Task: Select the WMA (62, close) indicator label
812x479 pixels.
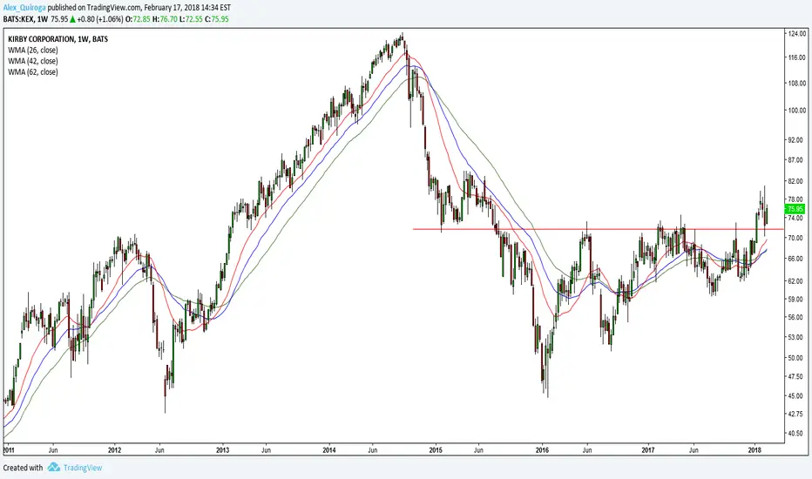Action: coord(32,72)
